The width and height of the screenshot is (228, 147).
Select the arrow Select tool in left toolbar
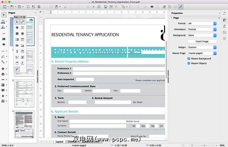tap(4, 15)
